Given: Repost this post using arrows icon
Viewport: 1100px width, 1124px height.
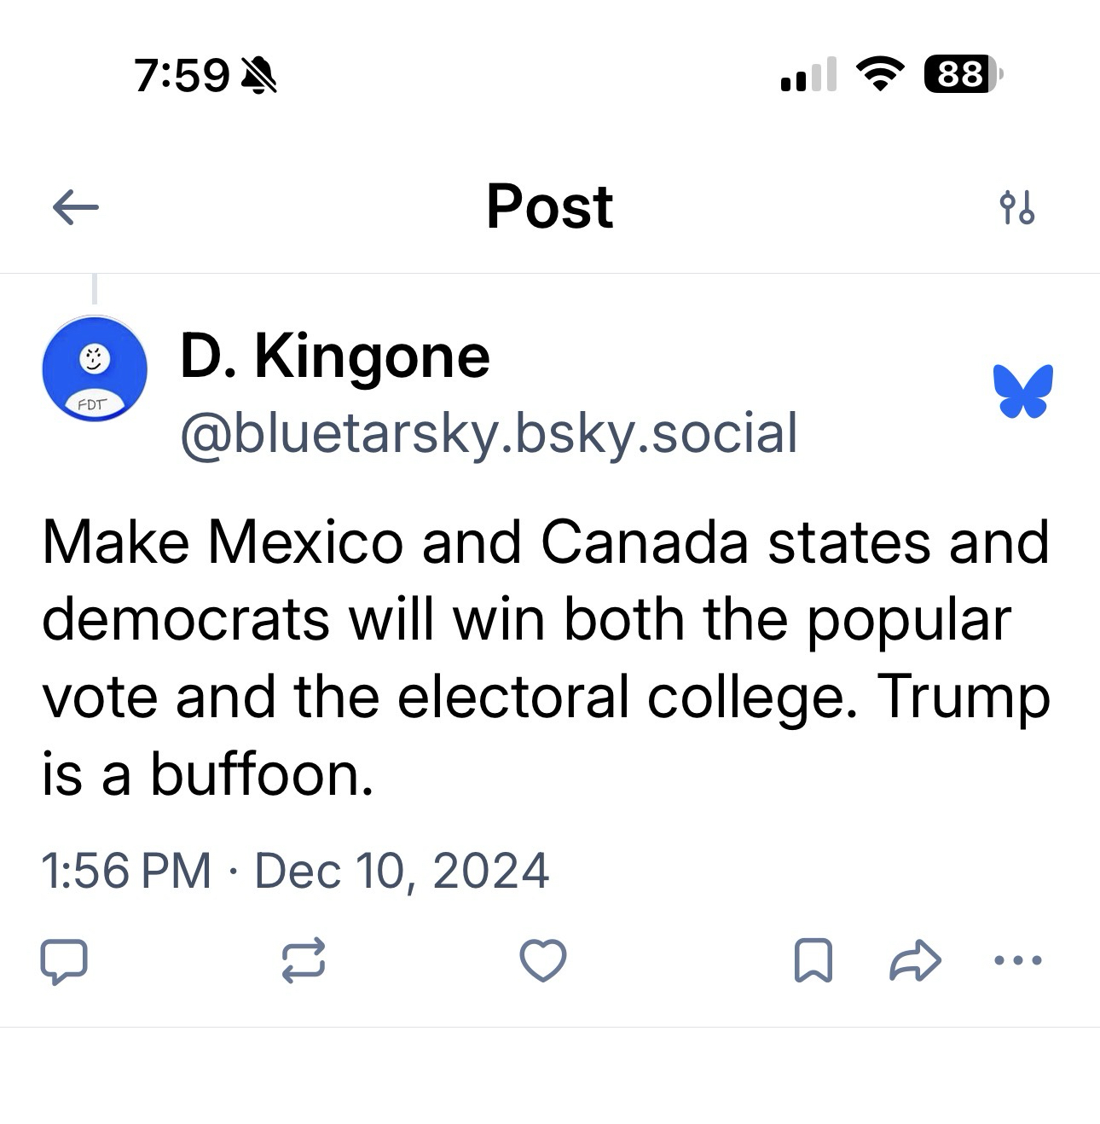Looking at the screenshot, I should tap(304, 961).
